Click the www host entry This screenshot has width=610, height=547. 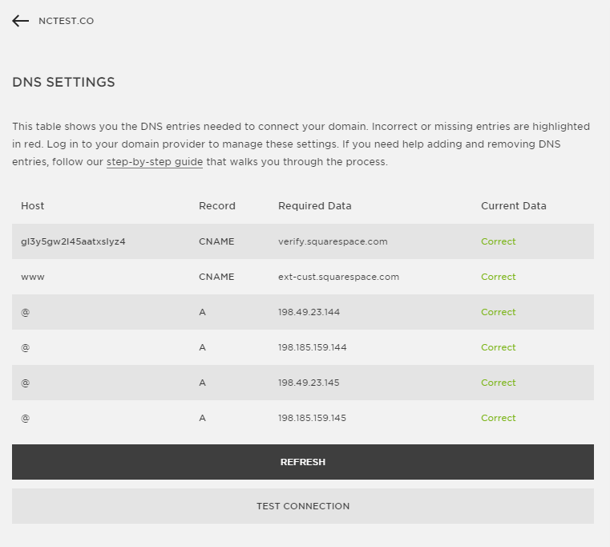(33, 278)
